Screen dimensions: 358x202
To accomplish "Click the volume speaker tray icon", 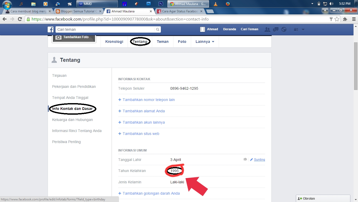I will pyautogui.click(x=331, y=4).
